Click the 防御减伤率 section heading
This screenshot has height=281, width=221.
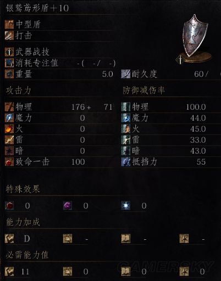point(143,91)
